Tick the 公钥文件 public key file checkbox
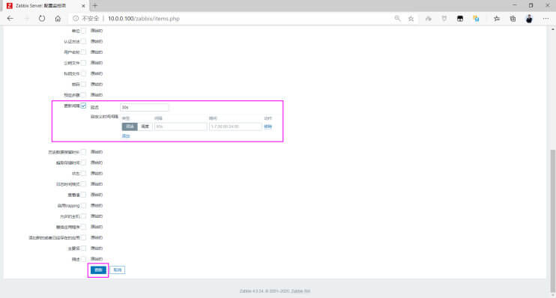 click(x=83, y=63)
